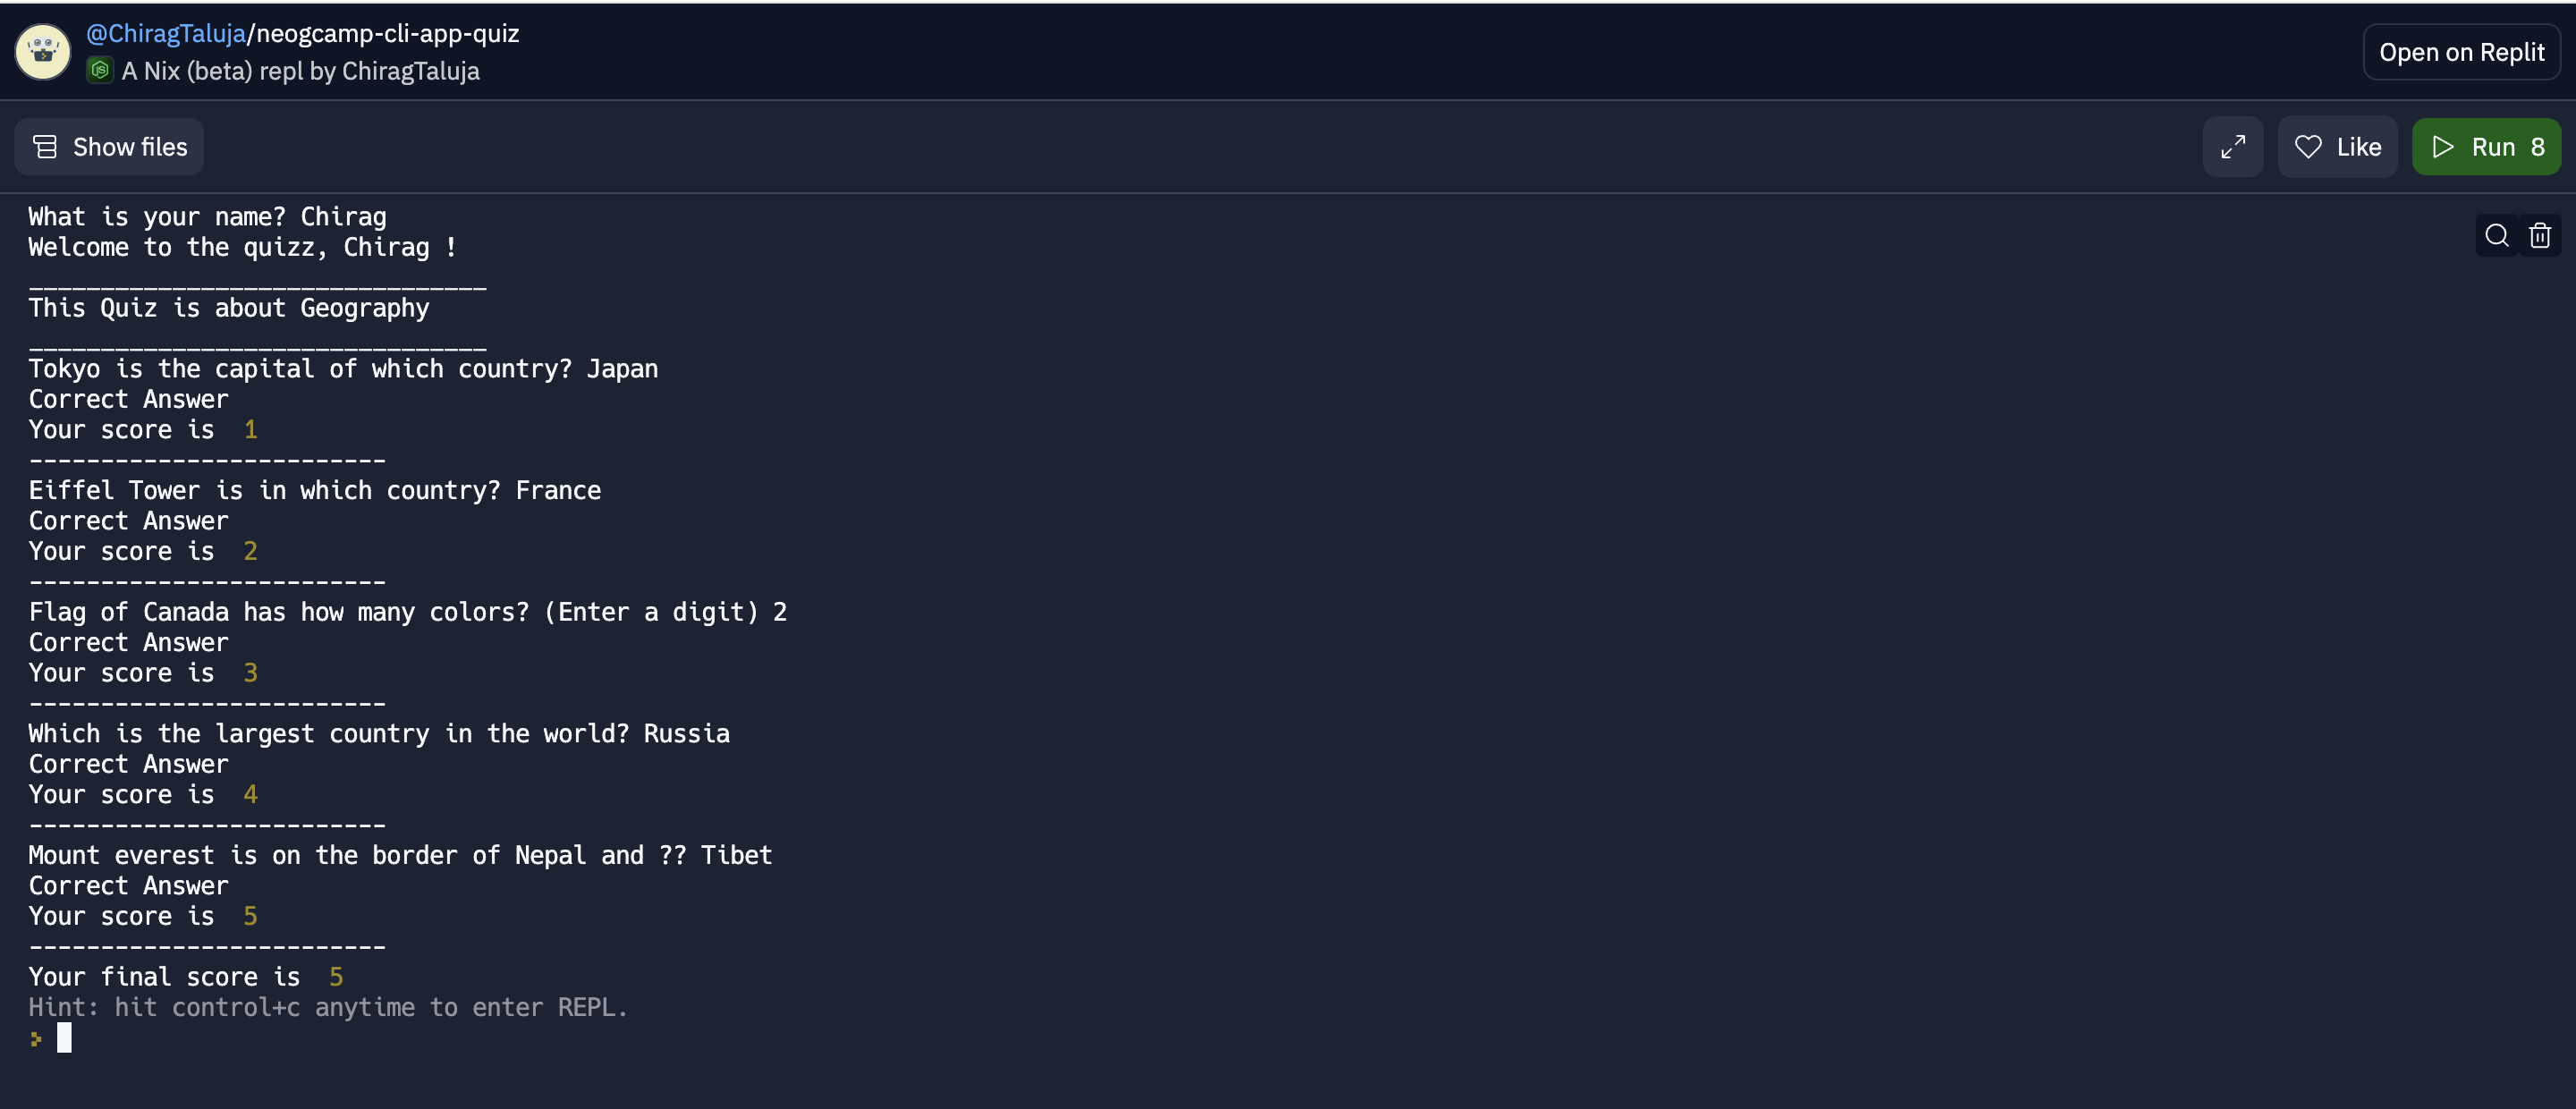This screenshot has width=2576, height=1109.
Task: Click the final score line in console
Action: coord(183,977)
